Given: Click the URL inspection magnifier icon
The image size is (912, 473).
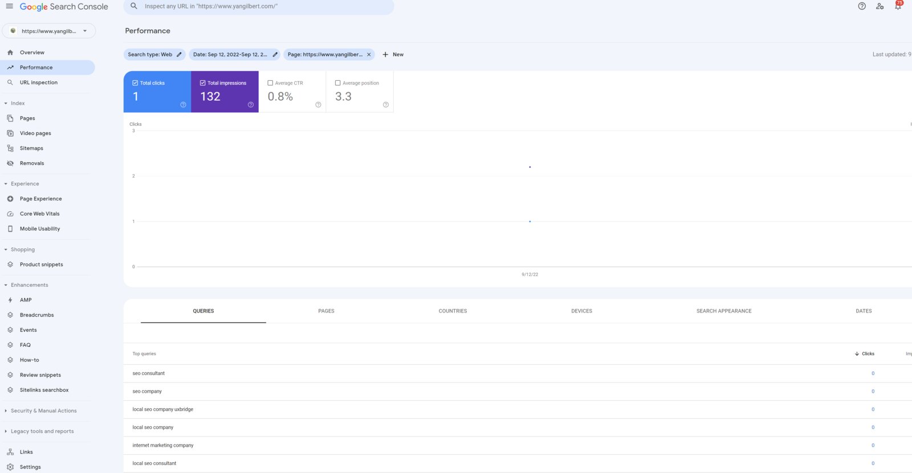Looking at the screenshot, I should click(x=10, y=83).
